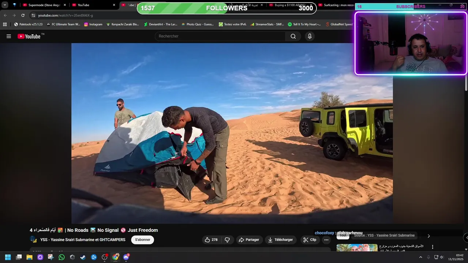Open the recommended video's three-dot menu
468x263 pixels.
[433, 247]
